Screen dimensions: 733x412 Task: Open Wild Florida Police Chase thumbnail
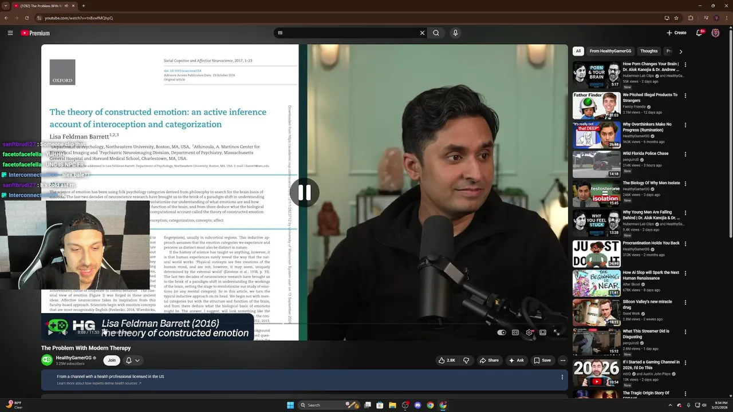point(597,164)
